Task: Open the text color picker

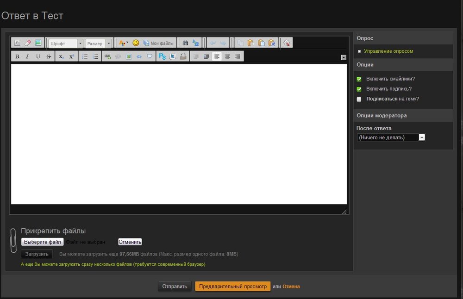Action: (124, 43)
